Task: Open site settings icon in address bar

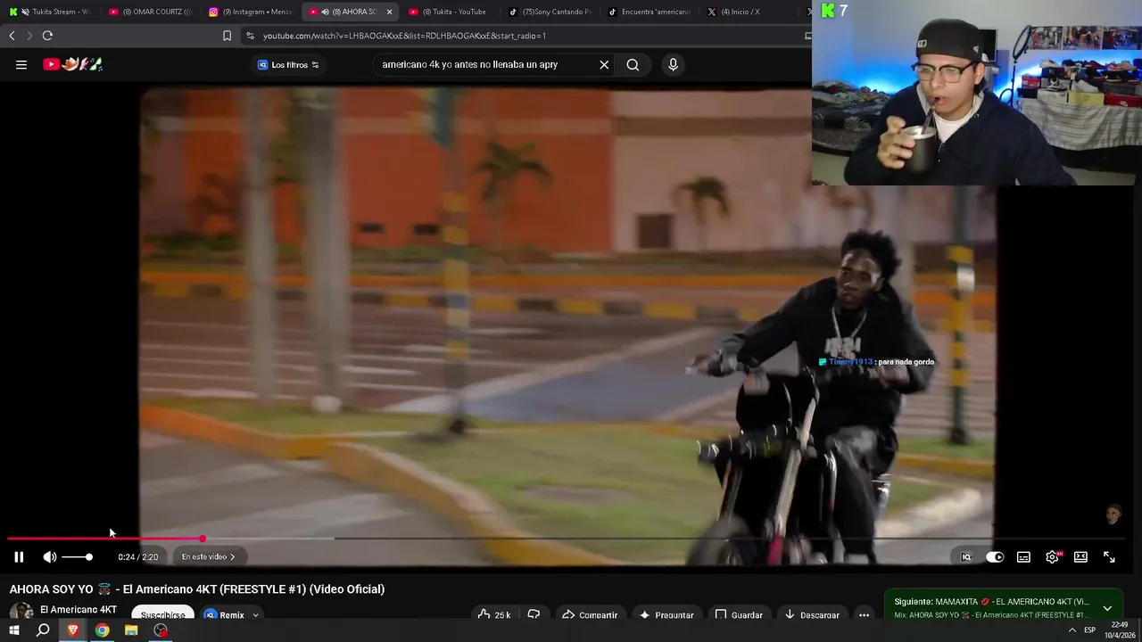Action: tap(251, 36)
